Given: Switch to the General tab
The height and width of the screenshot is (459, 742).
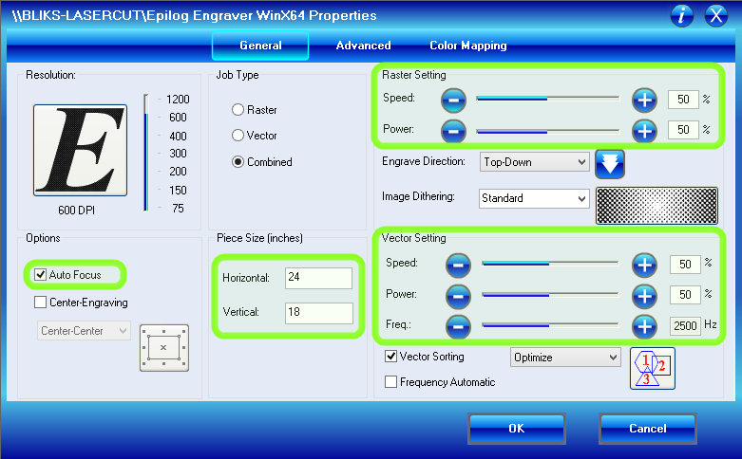Looking at the screenshot, I should pyautogui.click(x=260, y=46).
